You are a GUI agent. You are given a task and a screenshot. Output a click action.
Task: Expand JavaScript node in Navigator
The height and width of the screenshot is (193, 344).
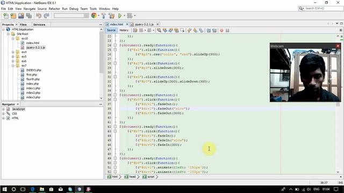[x=3, y=109]
